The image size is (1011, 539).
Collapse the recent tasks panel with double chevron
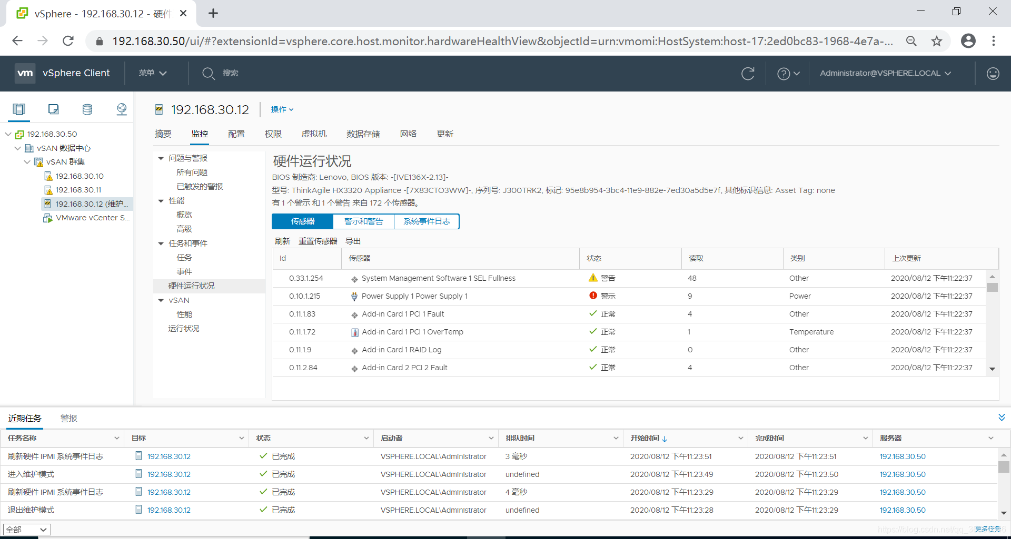tap(1002, 418)
